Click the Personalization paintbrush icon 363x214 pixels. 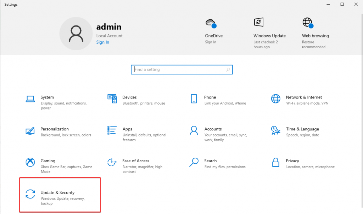click(x=30, y=131)
